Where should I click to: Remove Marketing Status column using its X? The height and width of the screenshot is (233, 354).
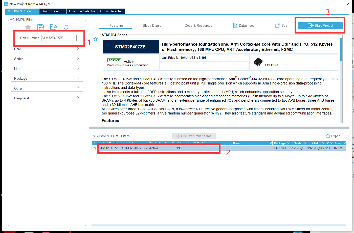171,143
